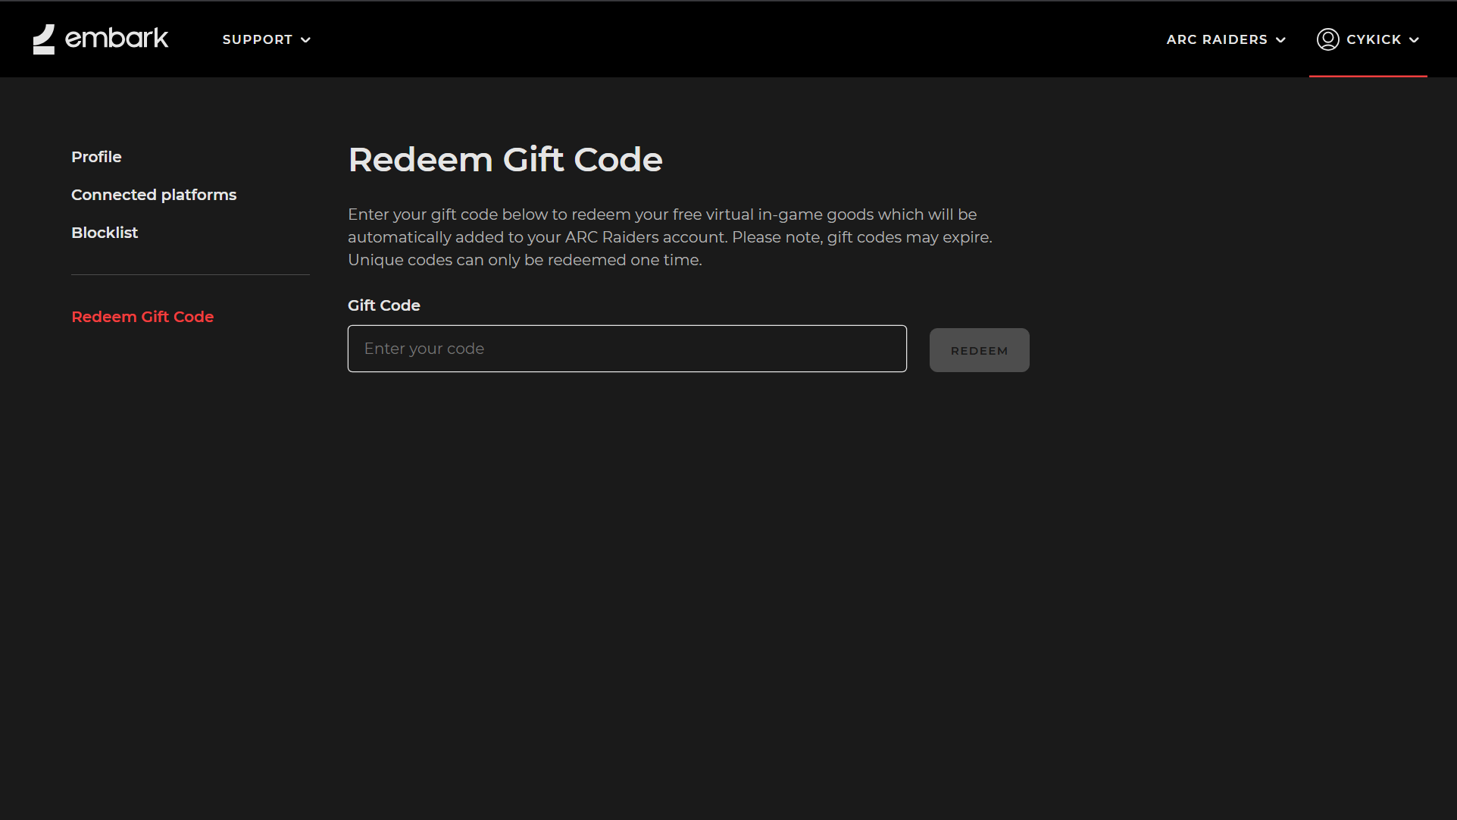Click the sidebar divider line

click(x=190, y=274)
